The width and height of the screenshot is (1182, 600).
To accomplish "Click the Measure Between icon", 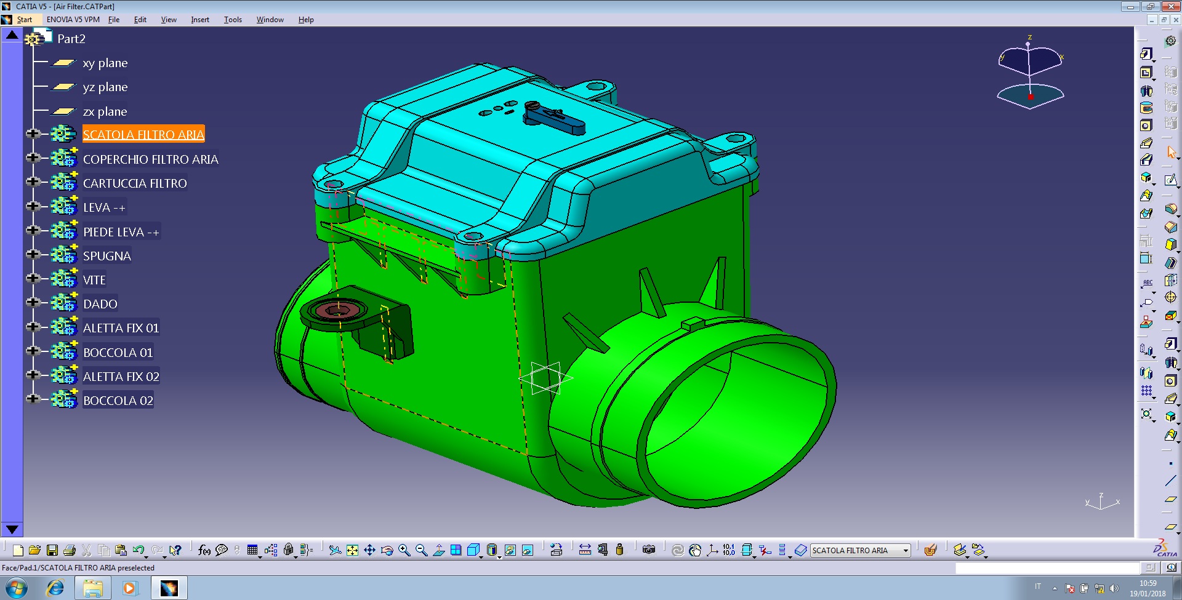I will 585,550.
